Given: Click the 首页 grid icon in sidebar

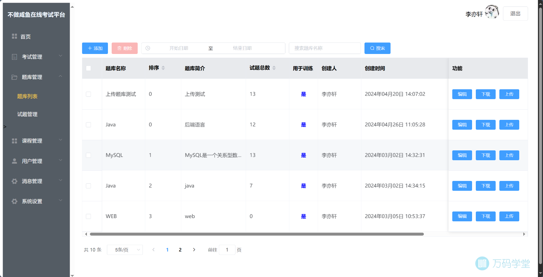Looking at the screenshot, I should (x=14, y=36).
